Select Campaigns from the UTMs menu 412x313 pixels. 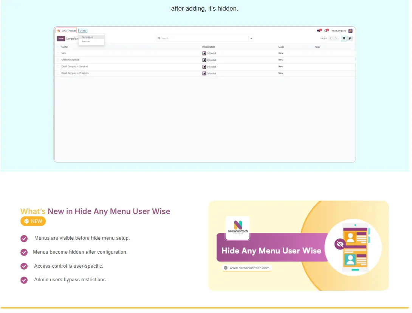pyautogui.click(x=87, y=37)
